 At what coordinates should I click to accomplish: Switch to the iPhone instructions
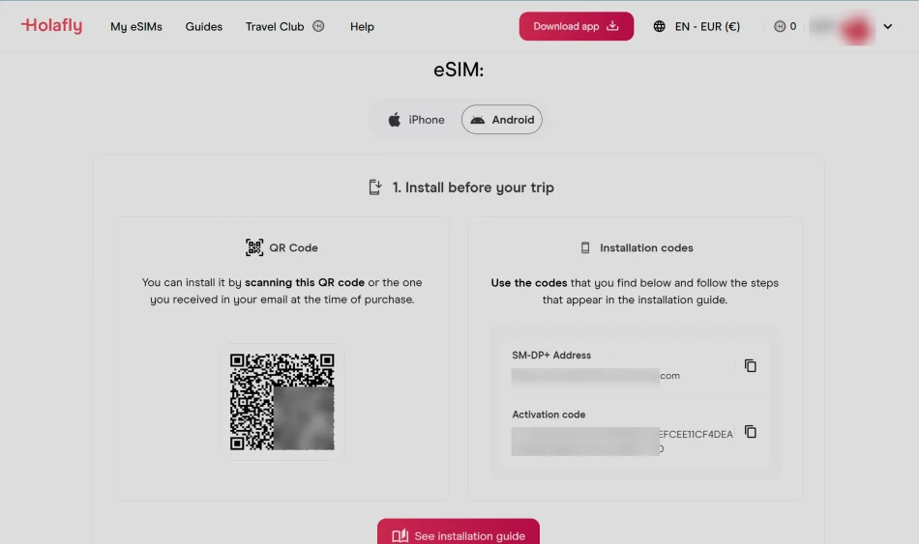(416, 120)
